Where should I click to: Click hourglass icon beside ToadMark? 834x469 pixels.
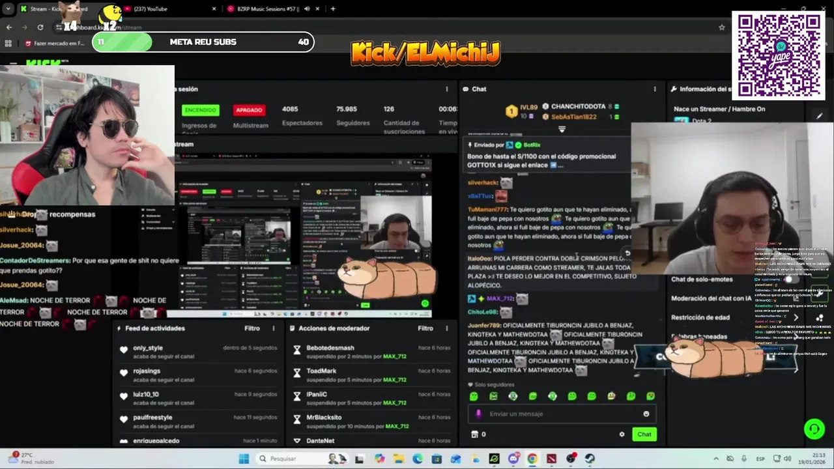(297, 373)
